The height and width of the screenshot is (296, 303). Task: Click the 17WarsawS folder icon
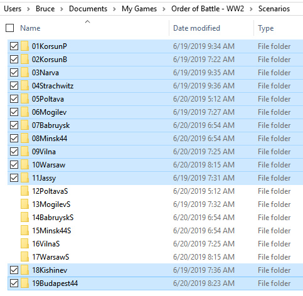click(x=24, y=257)
